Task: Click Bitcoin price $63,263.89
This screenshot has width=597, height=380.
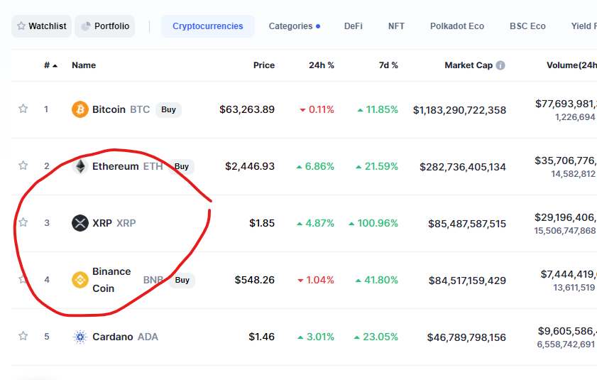Action: click(x=247, y=109)
